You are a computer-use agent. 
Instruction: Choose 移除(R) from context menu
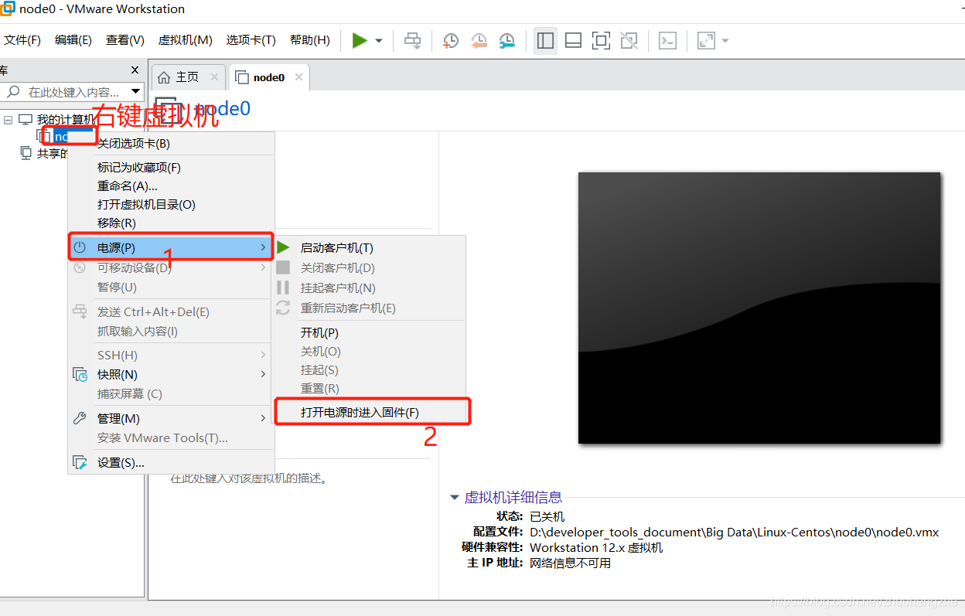click(171, 223)
